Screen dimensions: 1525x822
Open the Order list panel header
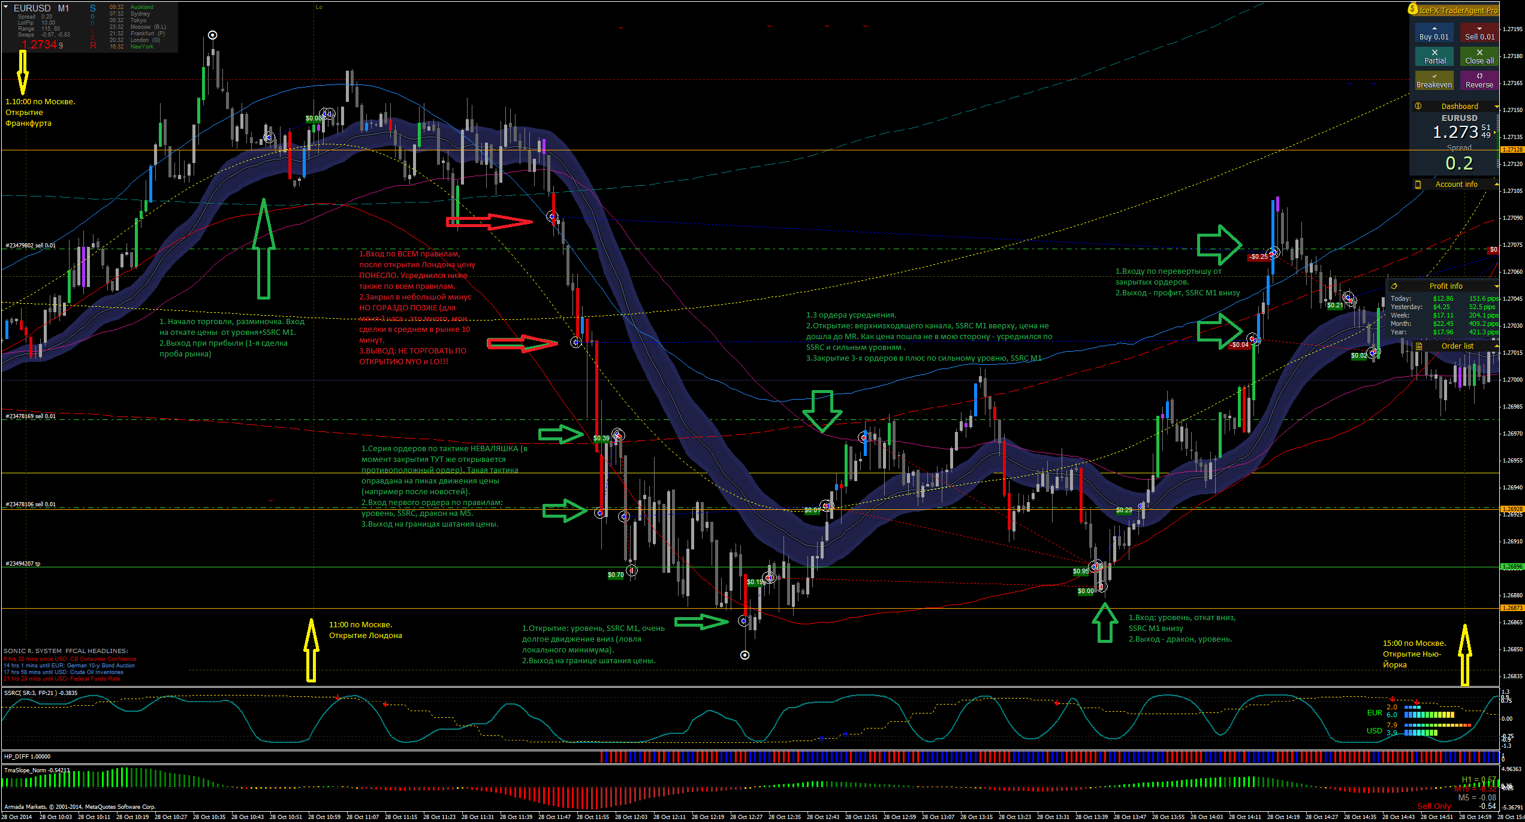pos(1455,346)
